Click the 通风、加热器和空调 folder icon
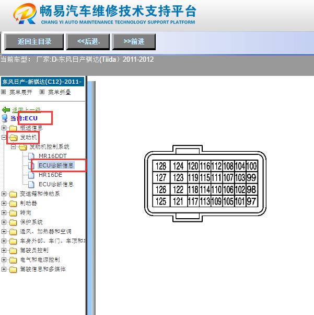Viewport: 314px width, 315px height. (x=13, y=232)
